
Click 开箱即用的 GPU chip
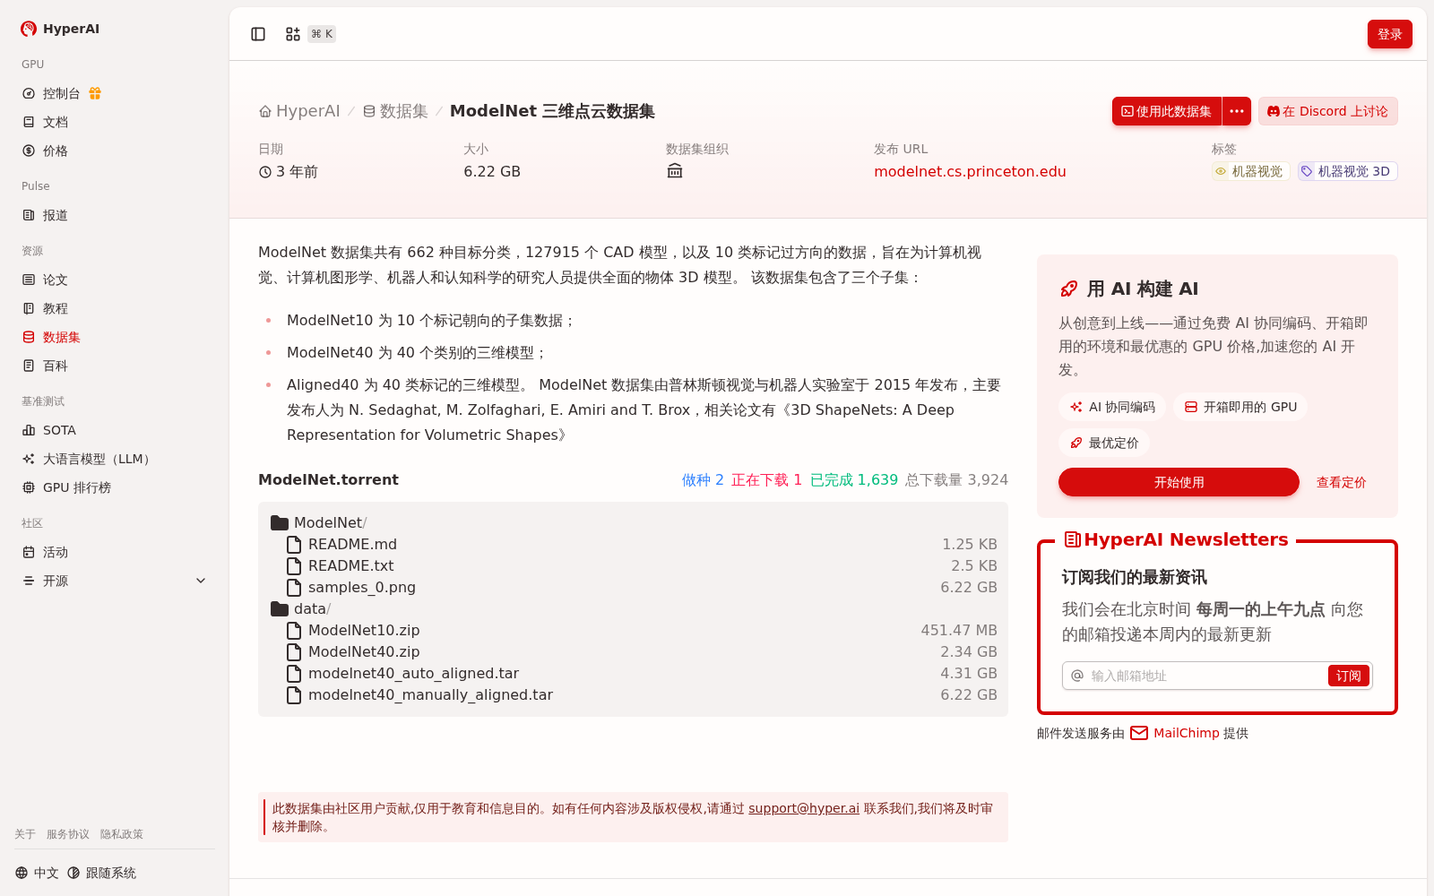click(1240, 407)
